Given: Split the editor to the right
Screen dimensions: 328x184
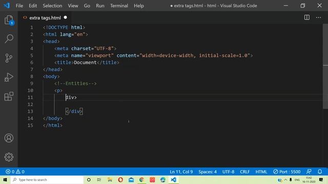Looking at the screenshot, I should [x=306, y=17].
